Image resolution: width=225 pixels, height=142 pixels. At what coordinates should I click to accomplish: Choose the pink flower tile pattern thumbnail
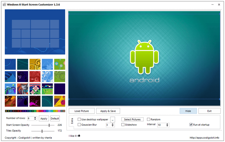[35, 89]
